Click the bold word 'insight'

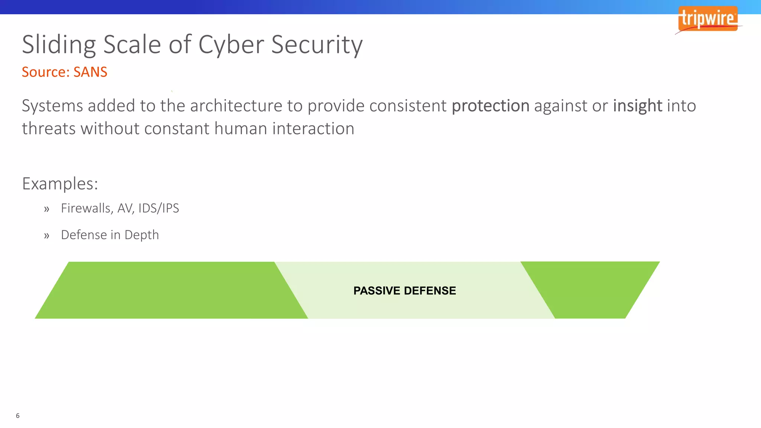pos(637,106)
